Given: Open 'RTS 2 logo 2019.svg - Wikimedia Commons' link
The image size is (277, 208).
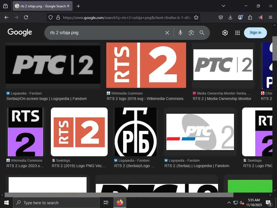Looking at the screenshot, I should click(145, 99).
